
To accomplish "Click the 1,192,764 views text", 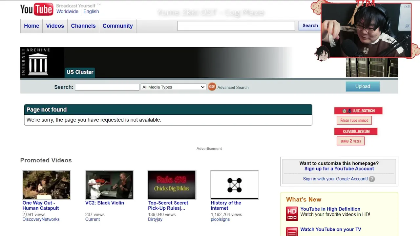I will (x=226, y=215).
